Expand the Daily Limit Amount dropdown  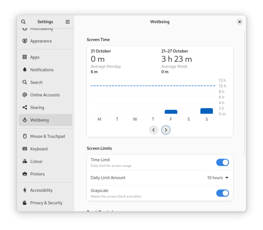click(218, 178)
